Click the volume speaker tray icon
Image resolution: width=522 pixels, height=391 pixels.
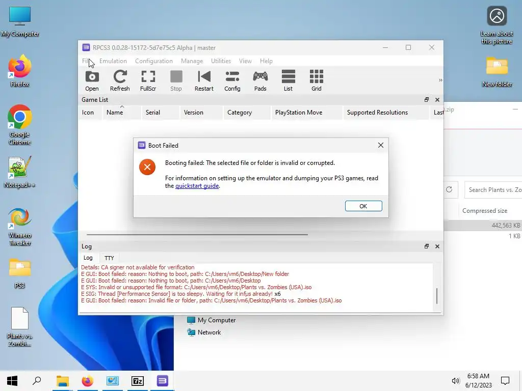(x=455, y=381)
